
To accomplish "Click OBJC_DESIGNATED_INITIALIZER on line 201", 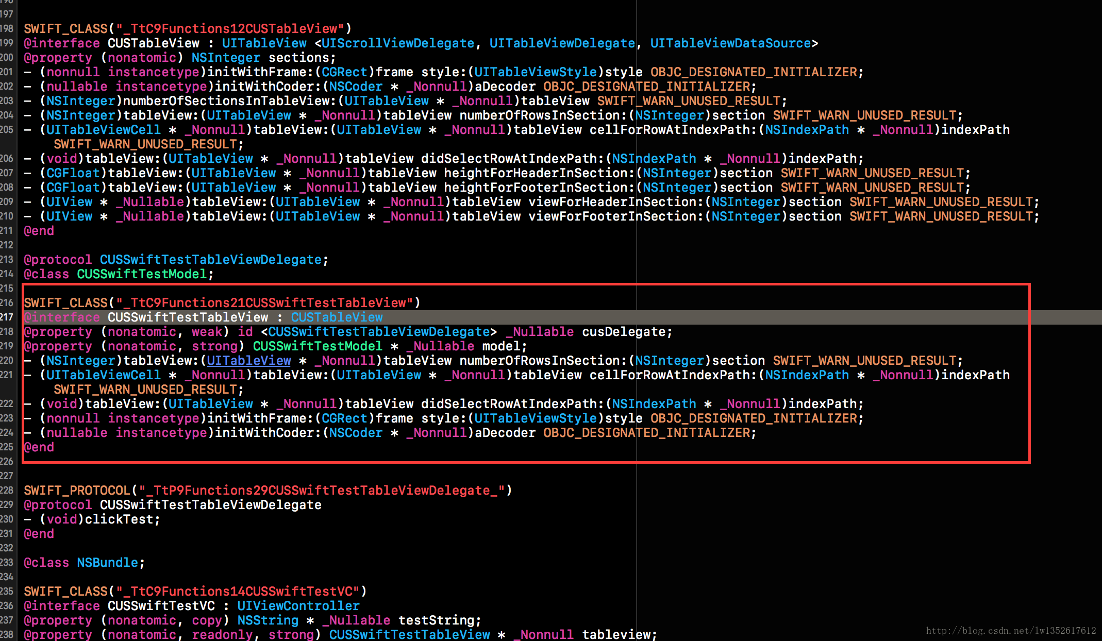I will click(x=753, y=72).
